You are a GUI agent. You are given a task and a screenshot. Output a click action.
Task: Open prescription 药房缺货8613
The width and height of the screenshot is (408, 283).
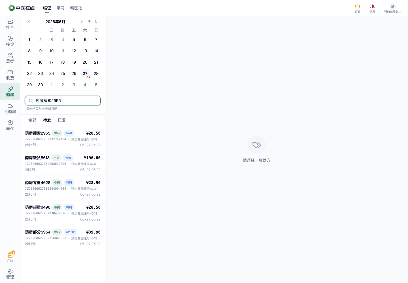pyautogui.click(x=63, y=163)
